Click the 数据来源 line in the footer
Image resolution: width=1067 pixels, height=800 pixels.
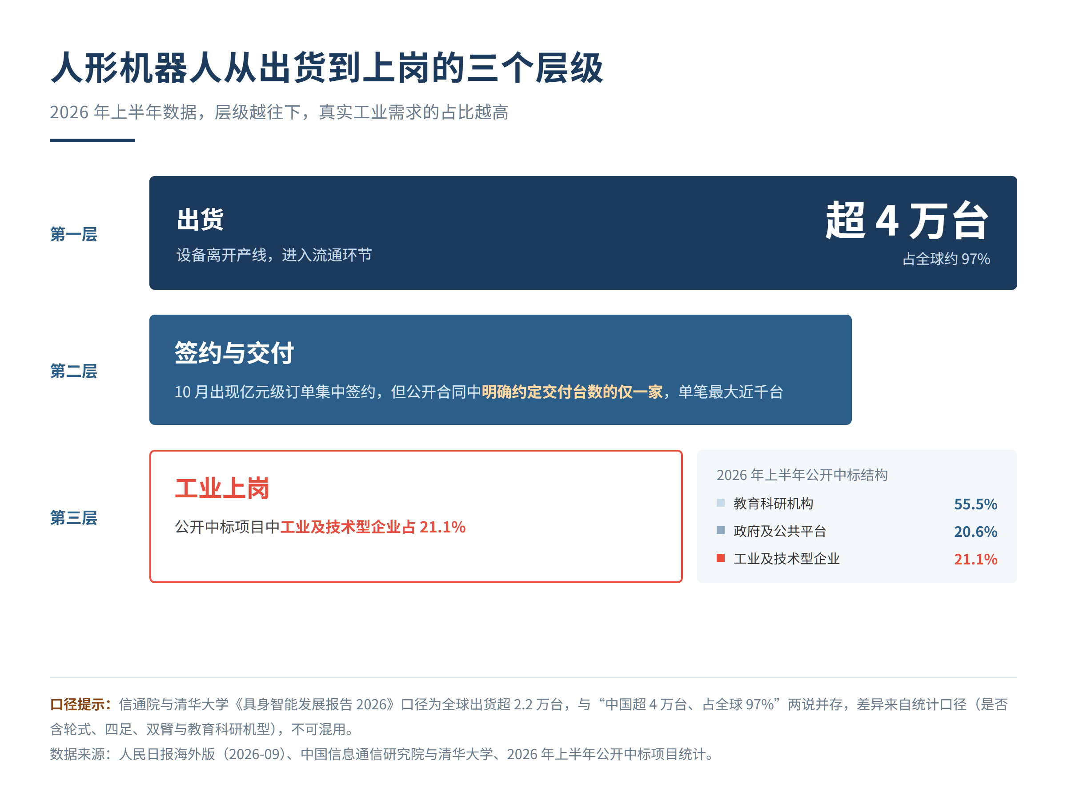382,754
